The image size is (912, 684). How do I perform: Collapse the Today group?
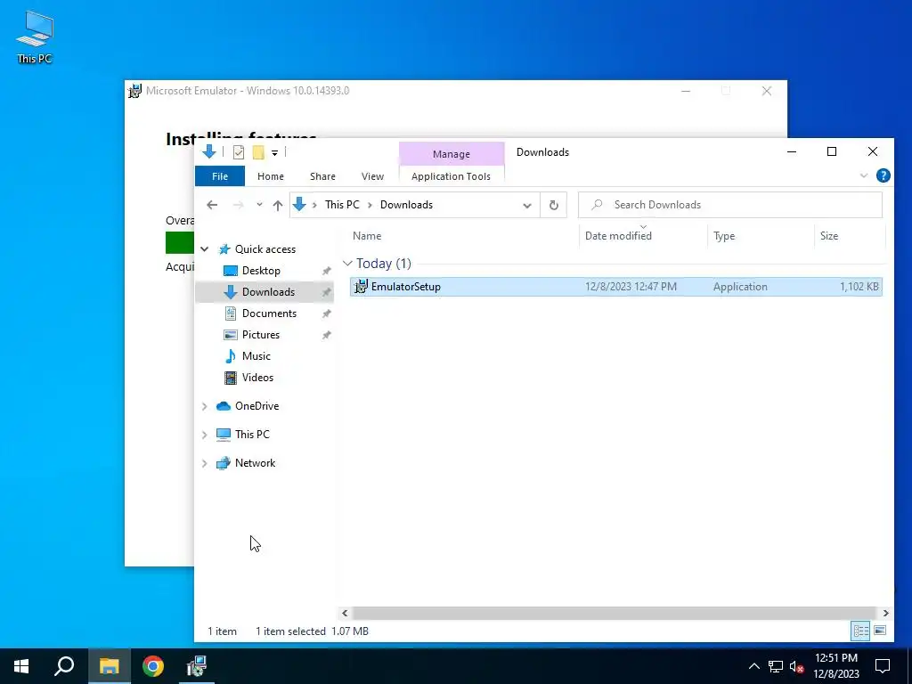click(348, 264)
